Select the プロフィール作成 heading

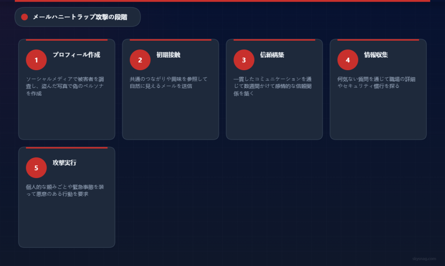(76, 55)
